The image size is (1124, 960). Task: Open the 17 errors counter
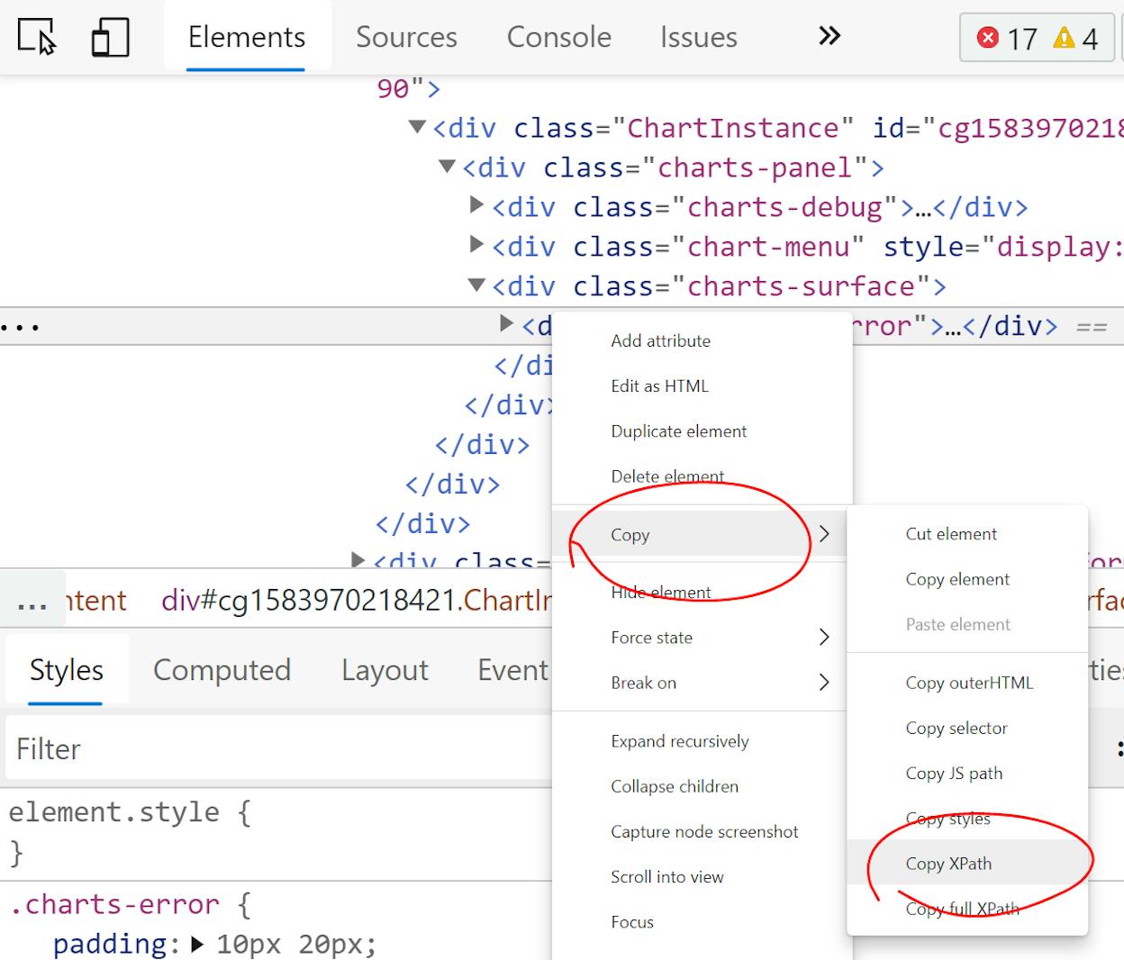pos(1008,38)
